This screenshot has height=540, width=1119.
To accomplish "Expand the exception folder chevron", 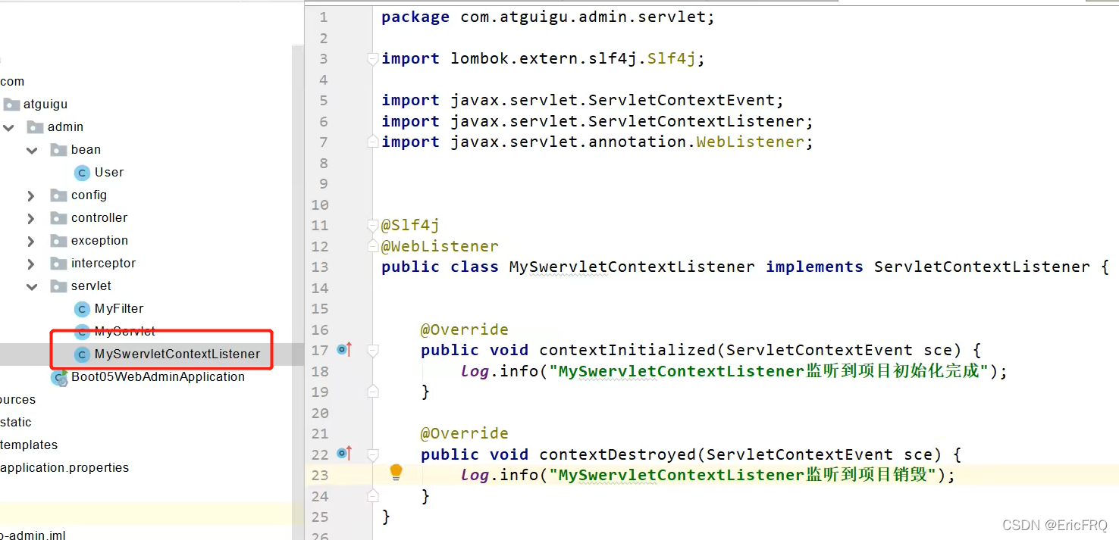I will [x=31, y=241].
